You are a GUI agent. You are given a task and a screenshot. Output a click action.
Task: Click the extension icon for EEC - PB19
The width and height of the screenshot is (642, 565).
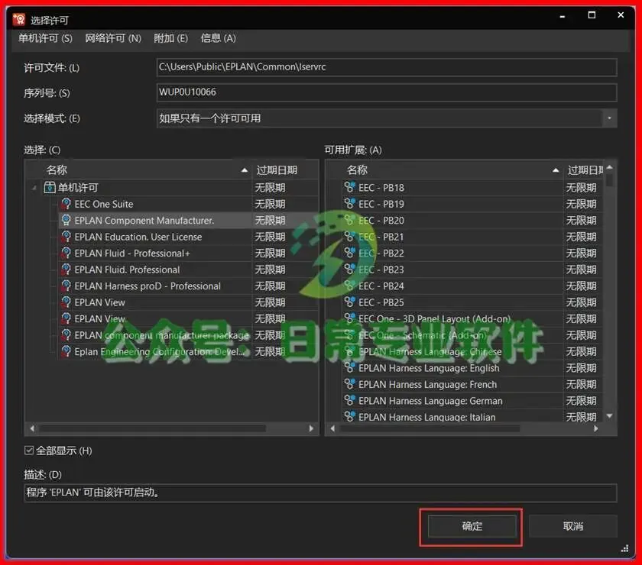click(350, 204)
